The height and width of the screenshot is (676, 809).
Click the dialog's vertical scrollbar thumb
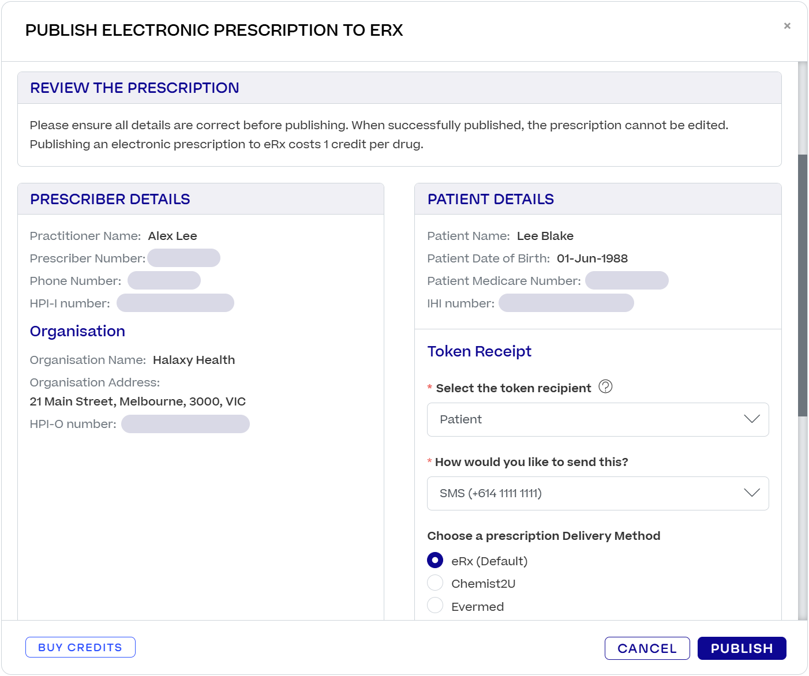tap(803, 285)
